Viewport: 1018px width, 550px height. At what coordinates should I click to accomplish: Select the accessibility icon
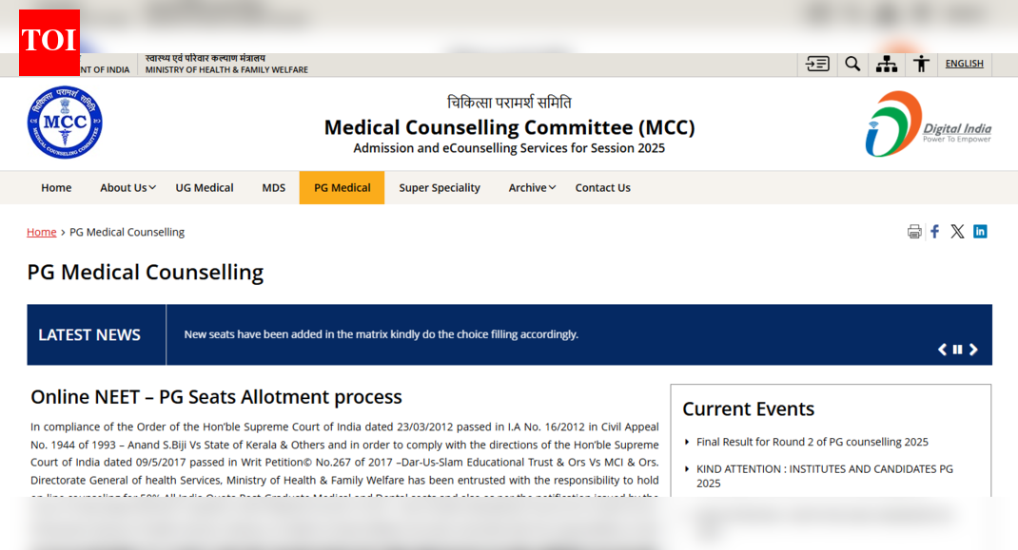[x=921, y=63]
